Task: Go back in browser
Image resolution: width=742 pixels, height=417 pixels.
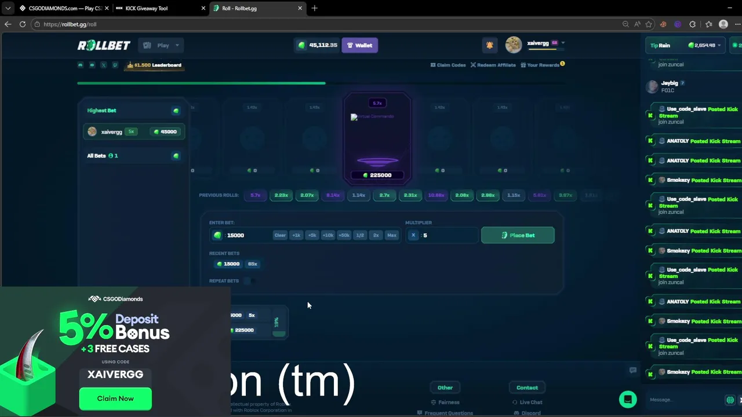Action: coord(8,24)
